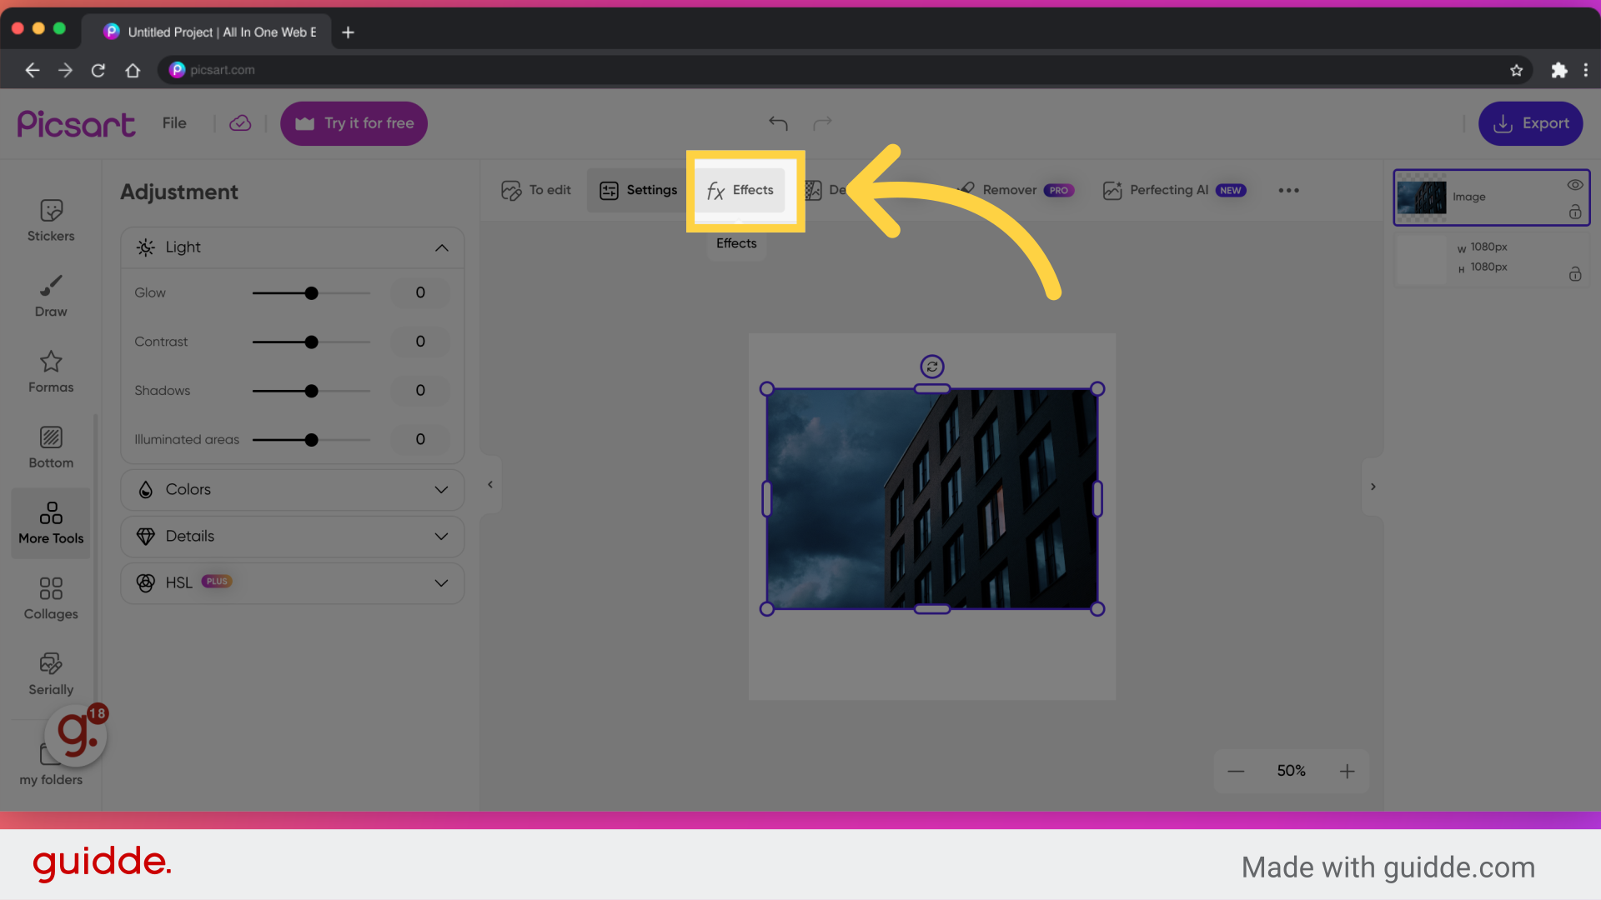1601x900 pixels.
Task: Open the File menu
Action: pyautogui.click(x=174, y=122)
